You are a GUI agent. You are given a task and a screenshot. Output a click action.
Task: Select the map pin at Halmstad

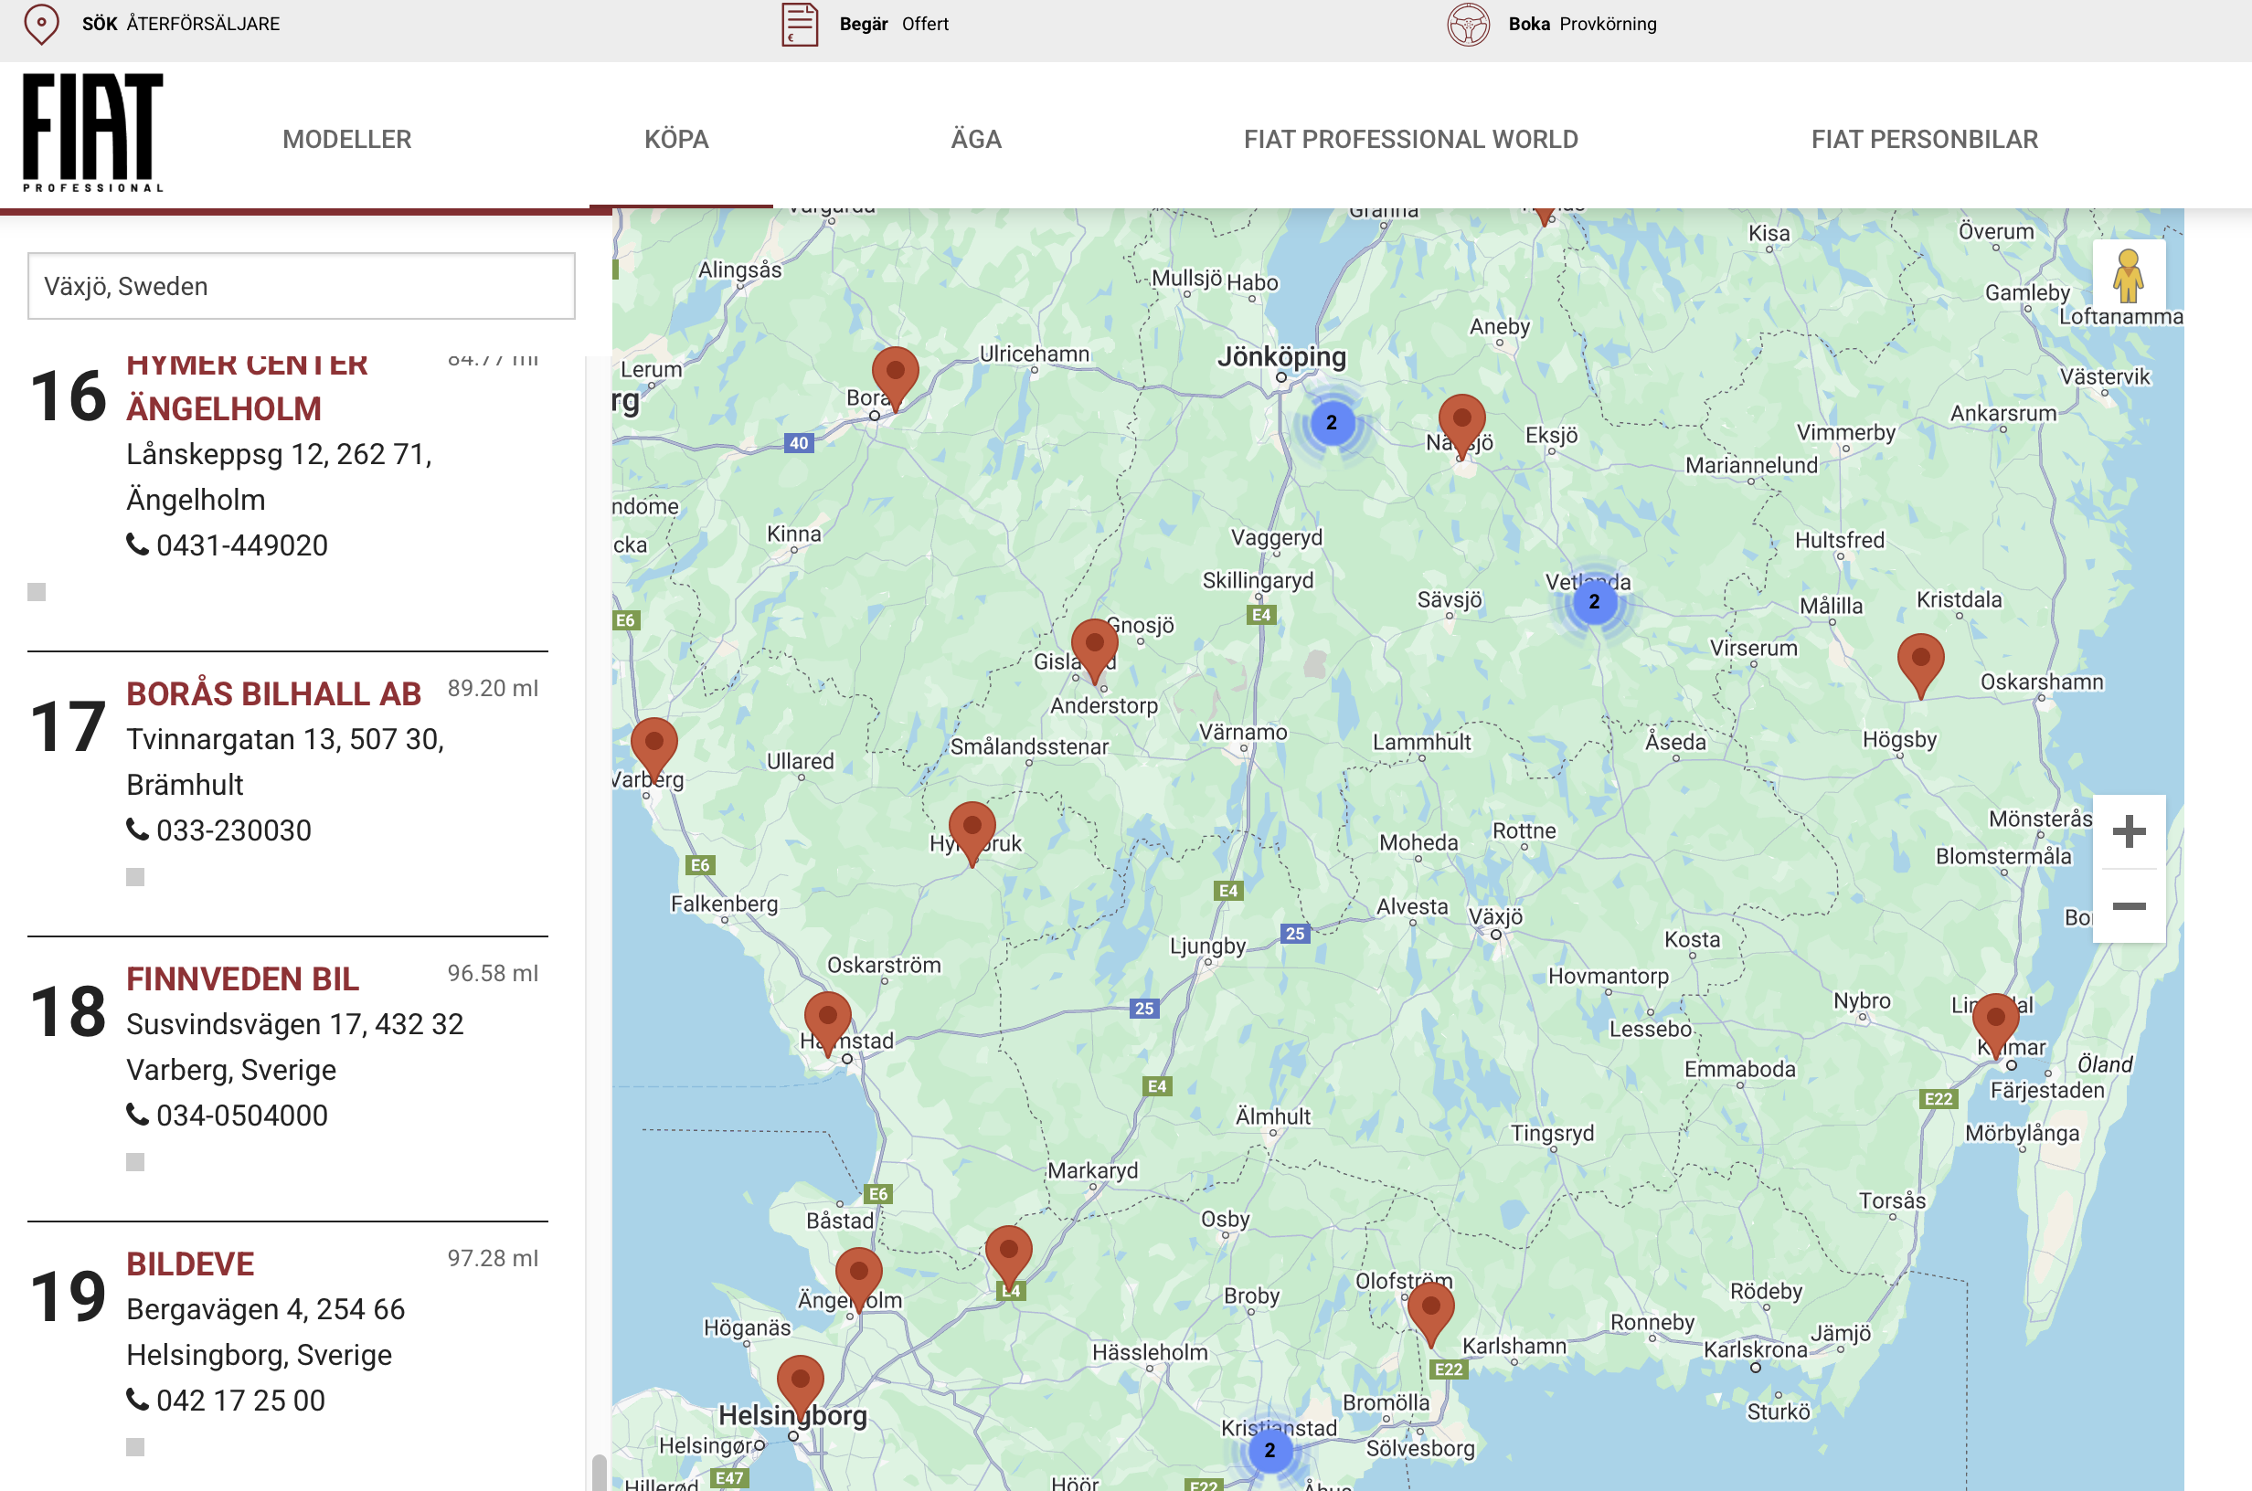point(827,1022)
